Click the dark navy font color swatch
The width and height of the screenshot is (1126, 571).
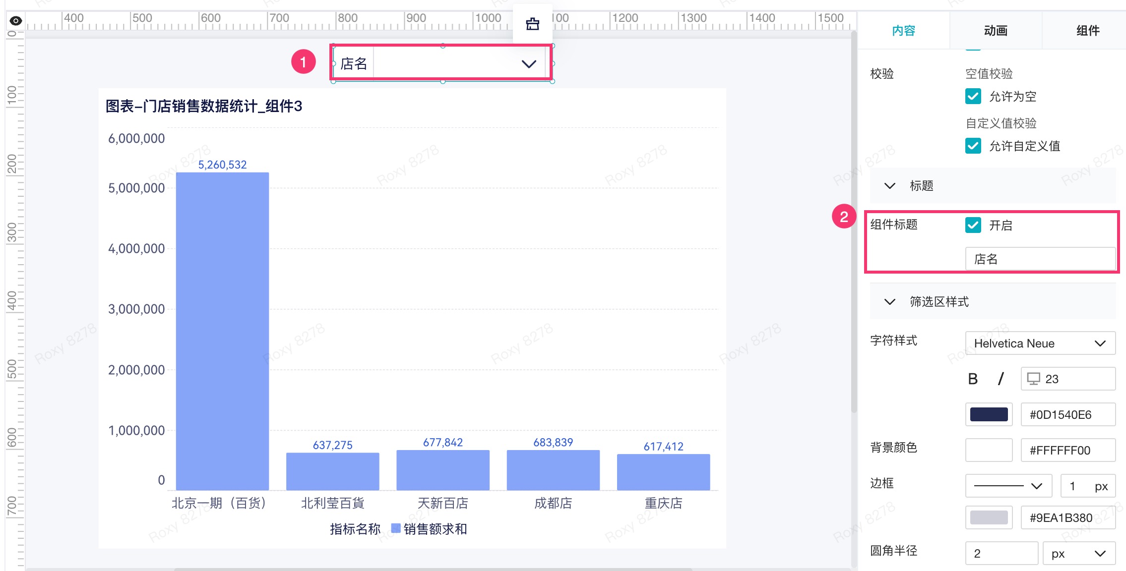[989, 414]
